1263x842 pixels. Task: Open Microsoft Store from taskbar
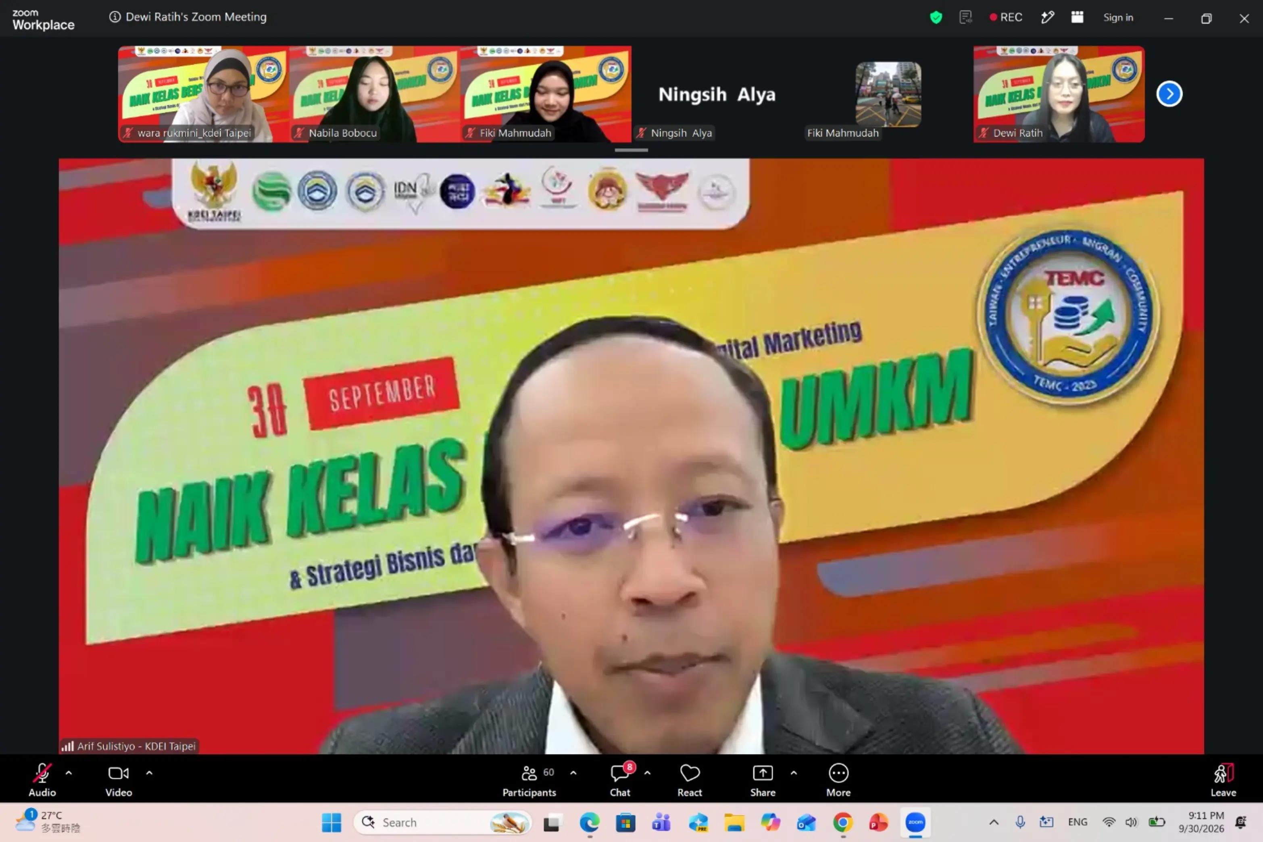[x=625, y=822]
